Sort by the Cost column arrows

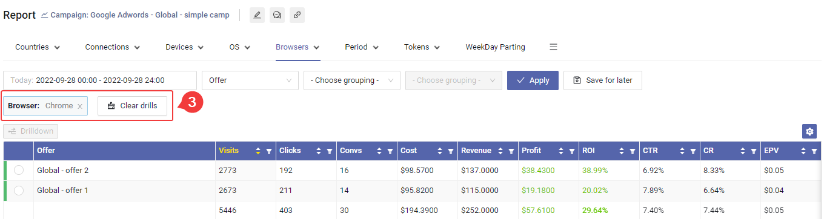click(x=440, y=151)
